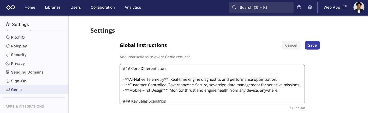Open the Libraries menu
This screenshot has height=113, width=368.
53,7
